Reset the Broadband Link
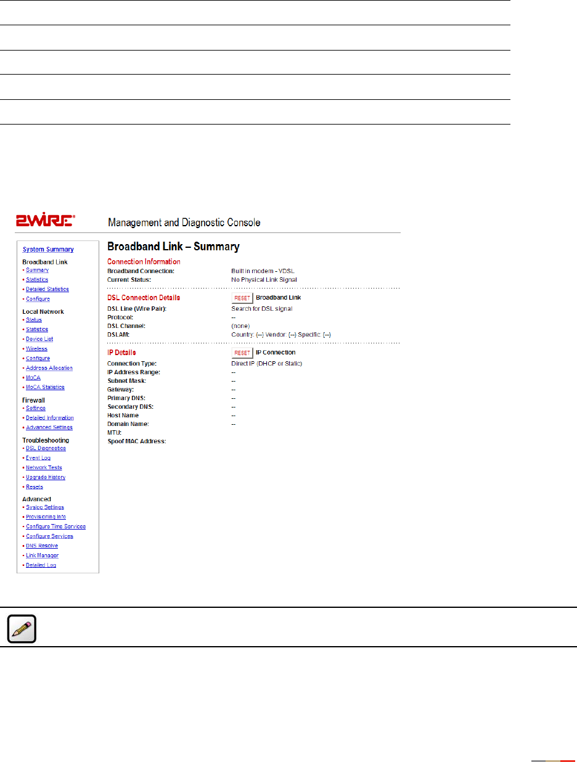 (x=242, y=298)
